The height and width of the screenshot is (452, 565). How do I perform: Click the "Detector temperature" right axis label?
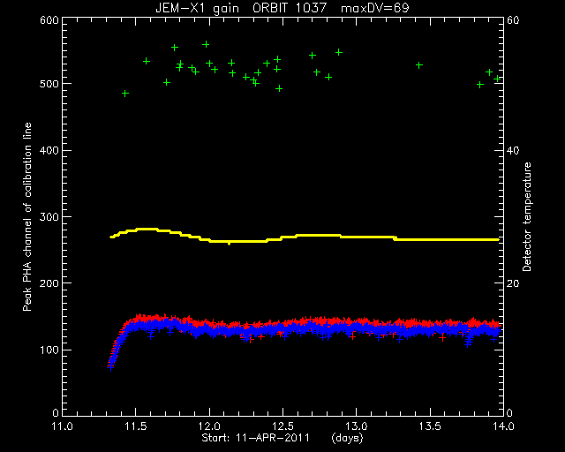pyautogui.click(x=527, y=216)
